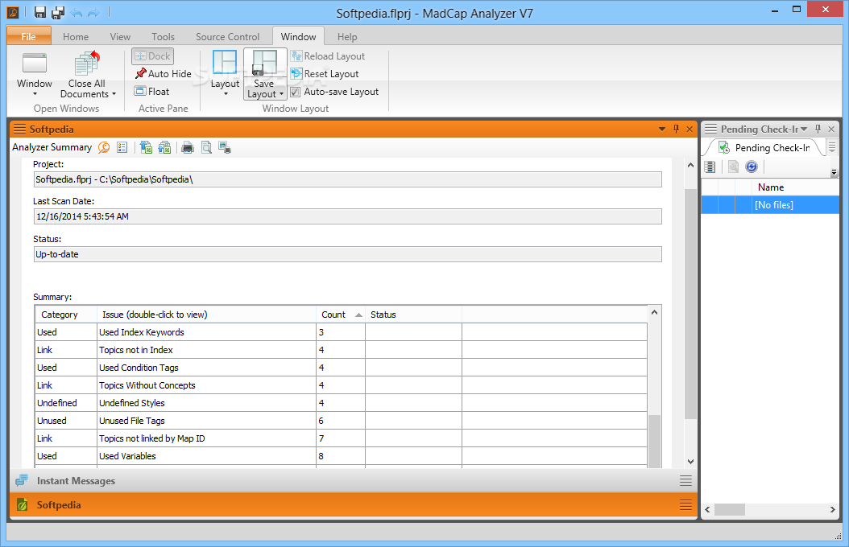Float the active pane
The image size is (849, 547).
[x=152, y=92]
